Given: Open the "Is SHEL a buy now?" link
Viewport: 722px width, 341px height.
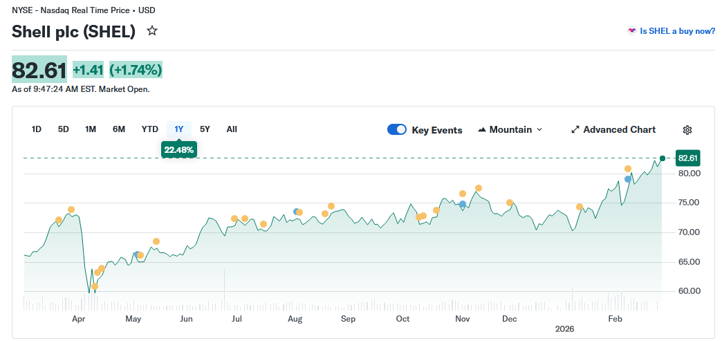Looking at the screenshot, I should pos(677,31).
